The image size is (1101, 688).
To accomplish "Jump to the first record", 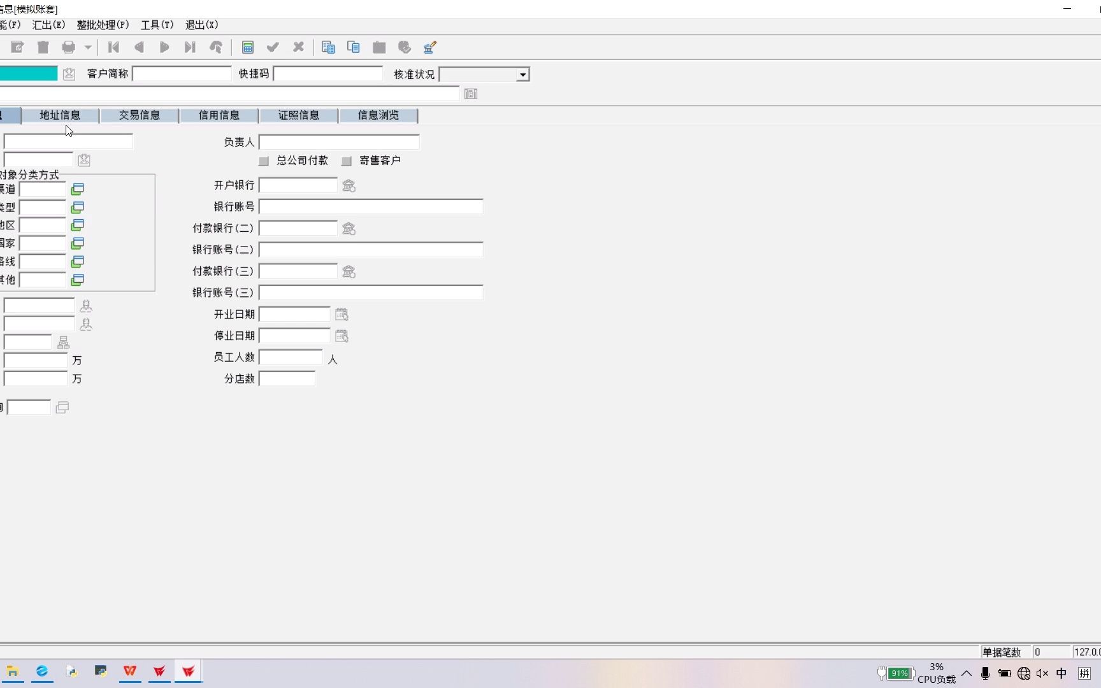I will 114,47.
